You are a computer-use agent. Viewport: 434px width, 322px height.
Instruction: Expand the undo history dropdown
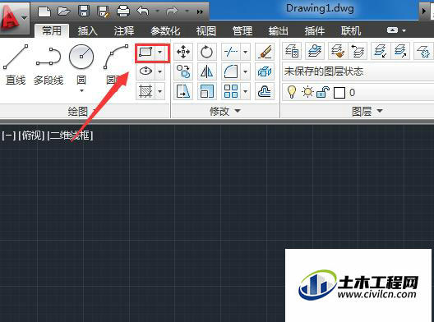(158, 11)
